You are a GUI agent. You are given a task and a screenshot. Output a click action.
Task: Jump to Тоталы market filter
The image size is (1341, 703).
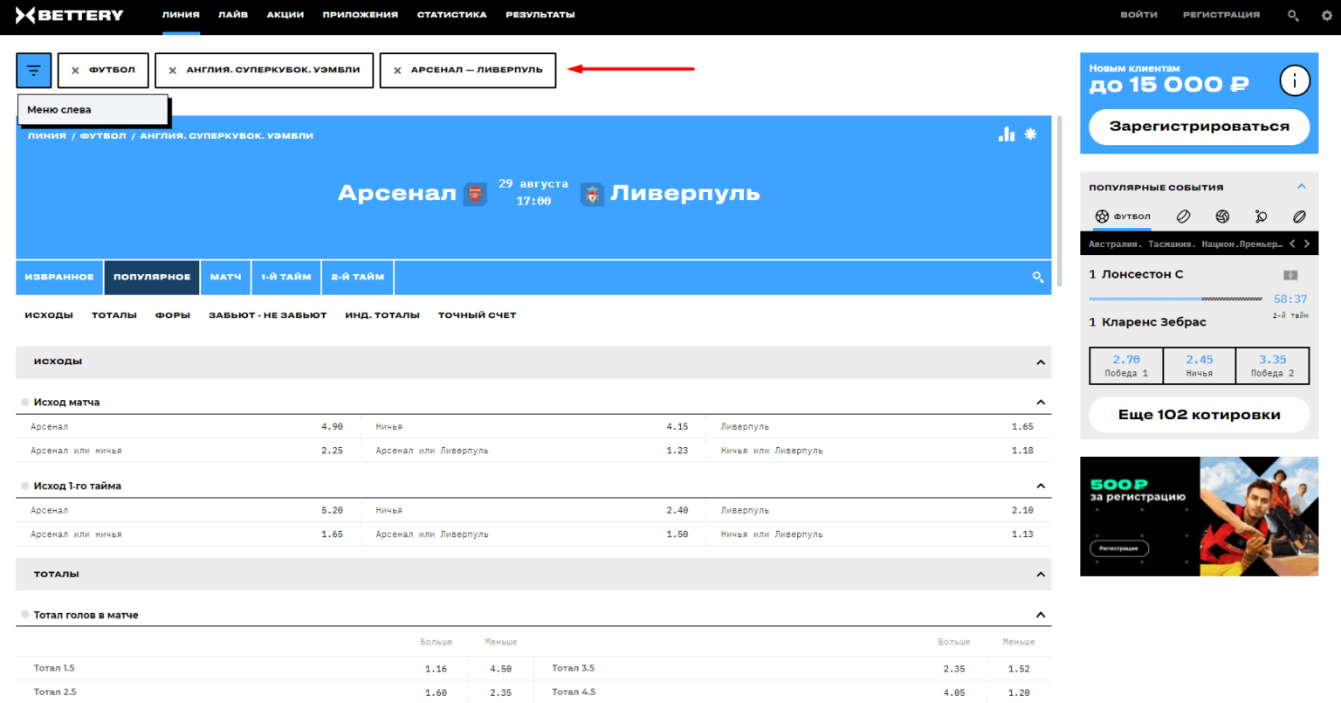[x=114, y=315]
